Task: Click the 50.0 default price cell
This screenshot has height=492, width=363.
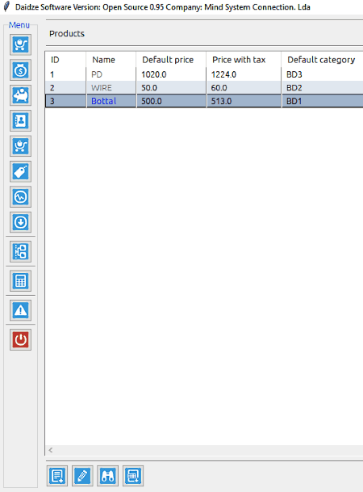Action: tap(171, 87)
